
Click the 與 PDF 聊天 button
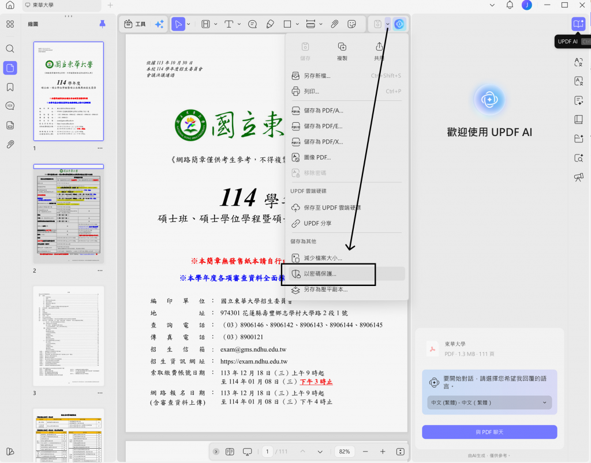(489, 432)
